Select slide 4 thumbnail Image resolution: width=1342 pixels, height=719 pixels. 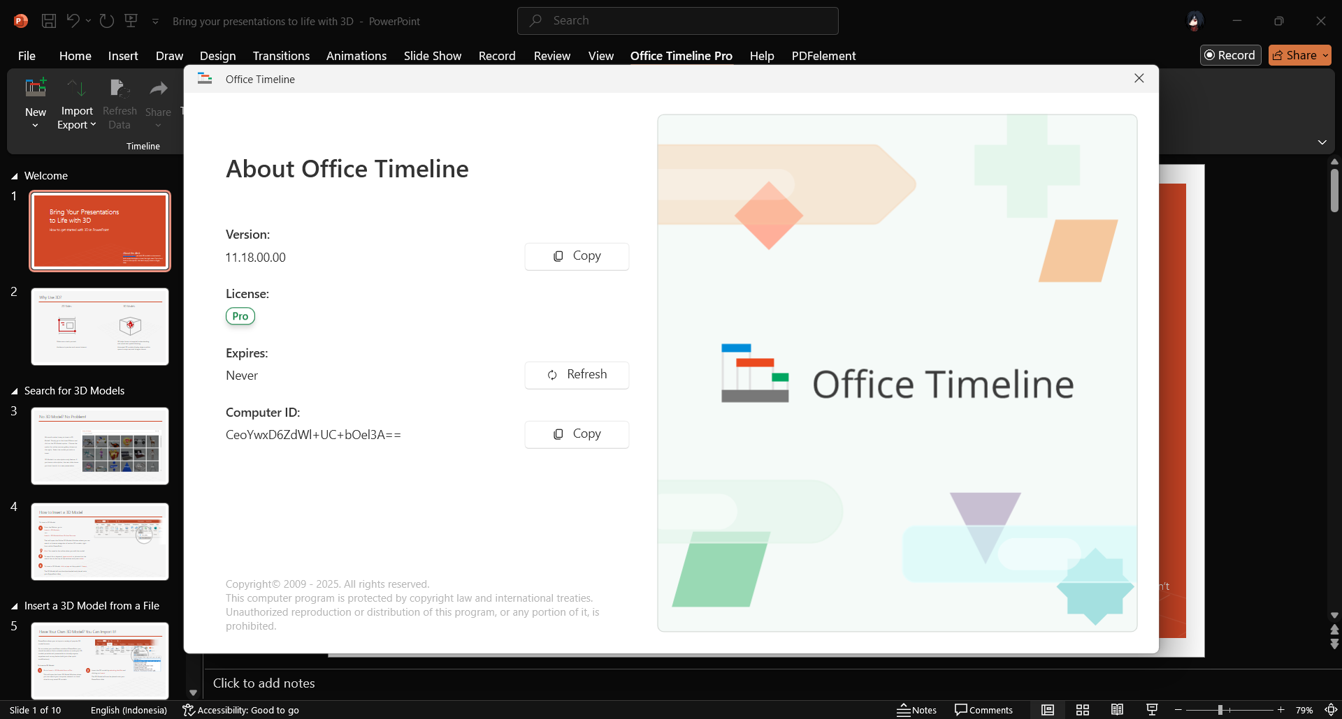[x=100, y=542]
